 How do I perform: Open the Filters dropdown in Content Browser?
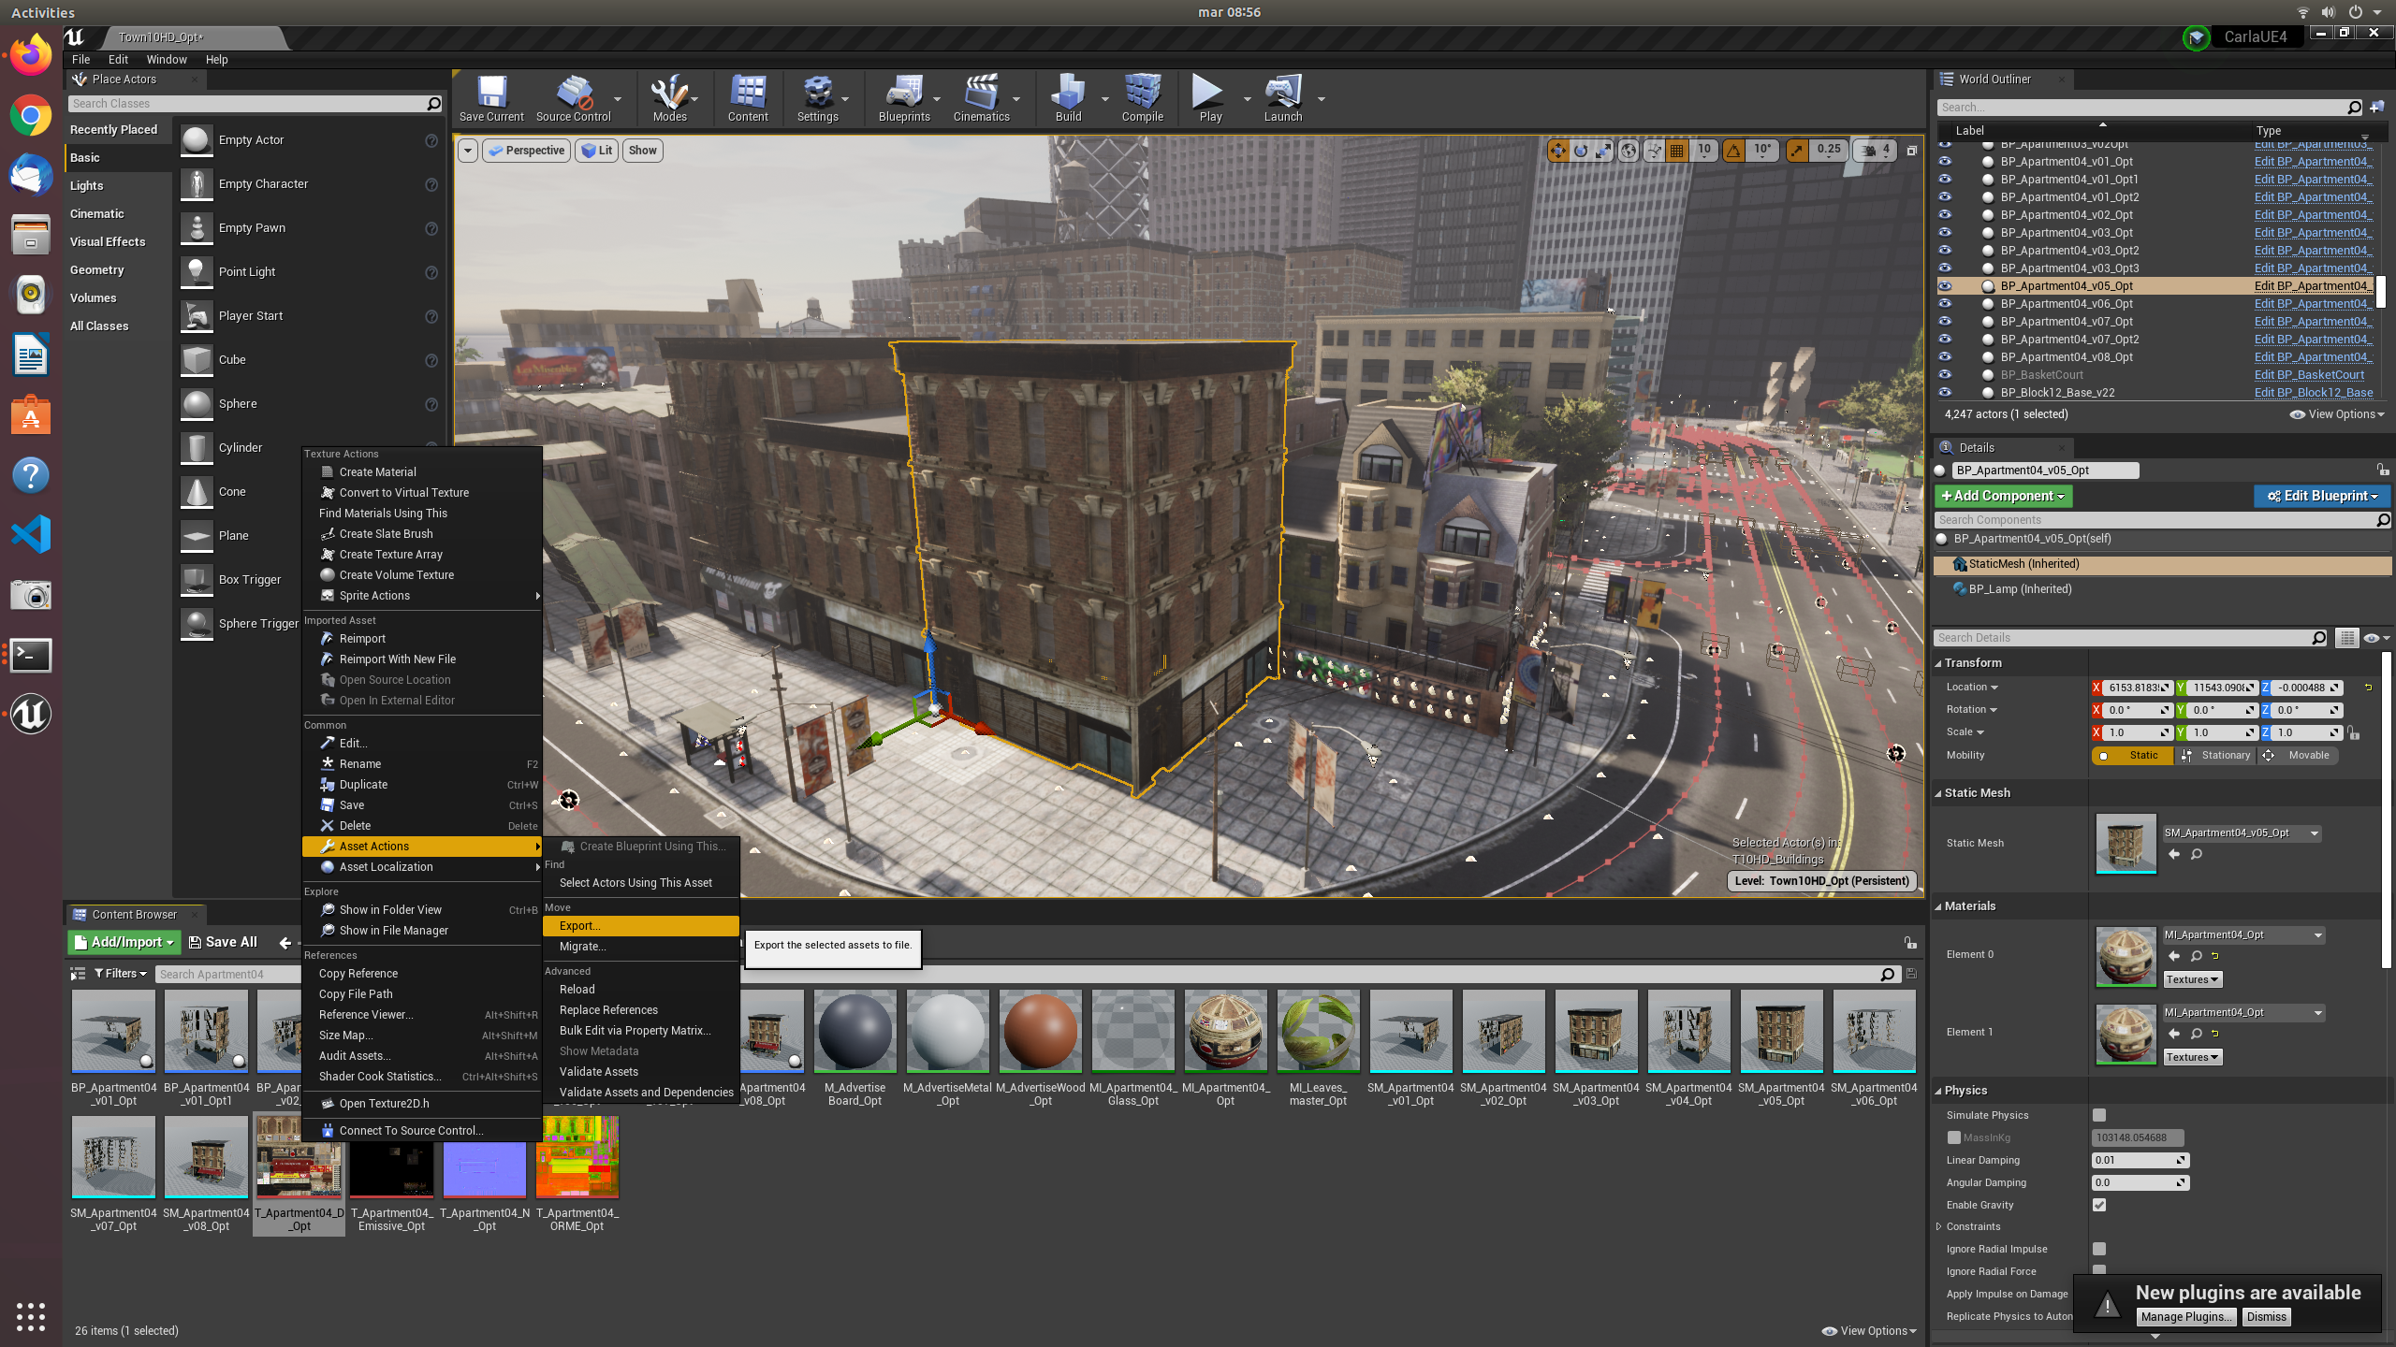point(120,973)
